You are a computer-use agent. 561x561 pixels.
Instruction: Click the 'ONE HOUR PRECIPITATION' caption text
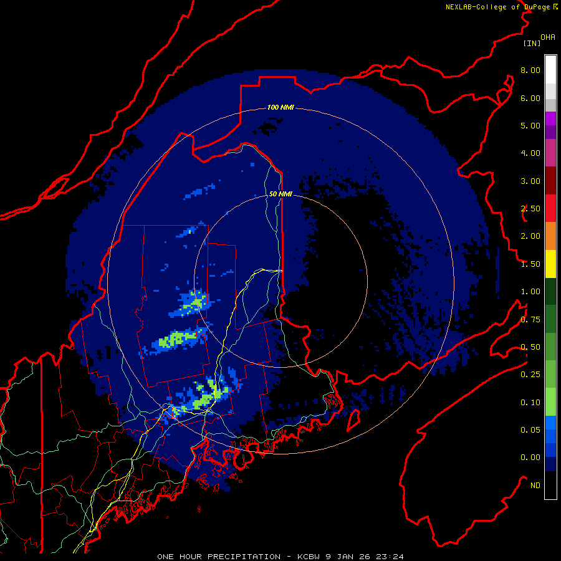tap(219, 557)
